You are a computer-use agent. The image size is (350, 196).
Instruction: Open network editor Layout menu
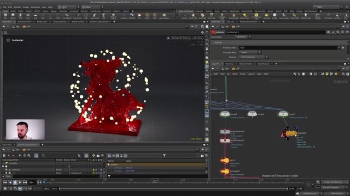[x=251, y=74]
